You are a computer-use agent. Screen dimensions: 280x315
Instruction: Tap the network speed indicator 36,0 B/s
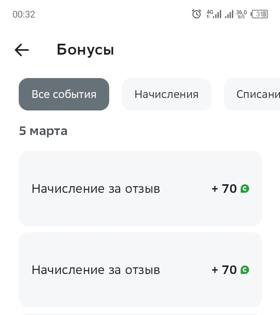pos(241,14)
